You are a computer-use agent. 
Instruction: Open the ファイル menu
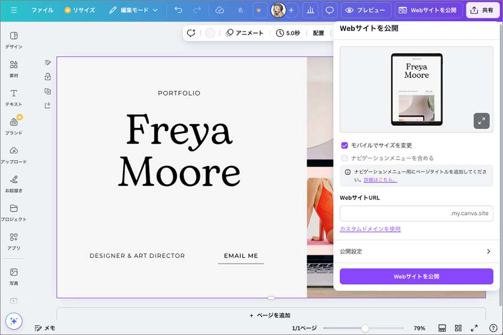coord(43,10)
